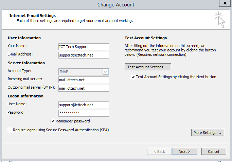Click the Next button
Image resolution: width=232 pixels, height=162 pixels.
tap(184, 152)
